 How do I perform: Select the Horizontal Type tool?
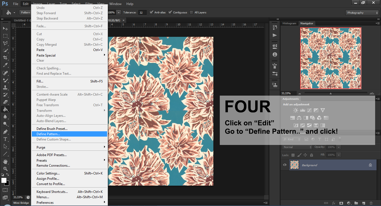5,139
